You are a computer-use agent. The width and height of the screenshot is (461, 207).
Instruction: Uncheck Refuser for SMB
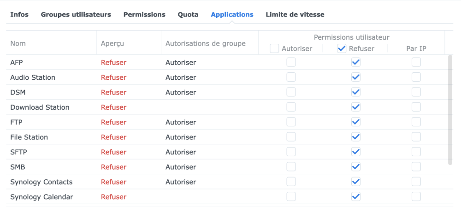pyautogui.click(x=355, y=167)
